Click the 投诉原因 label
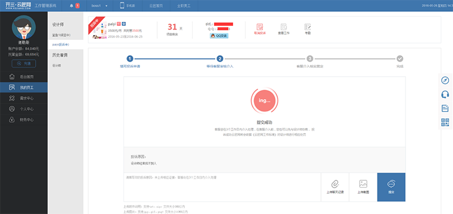The width and height of the screenshot is (453, 214). tap(139, 157)
